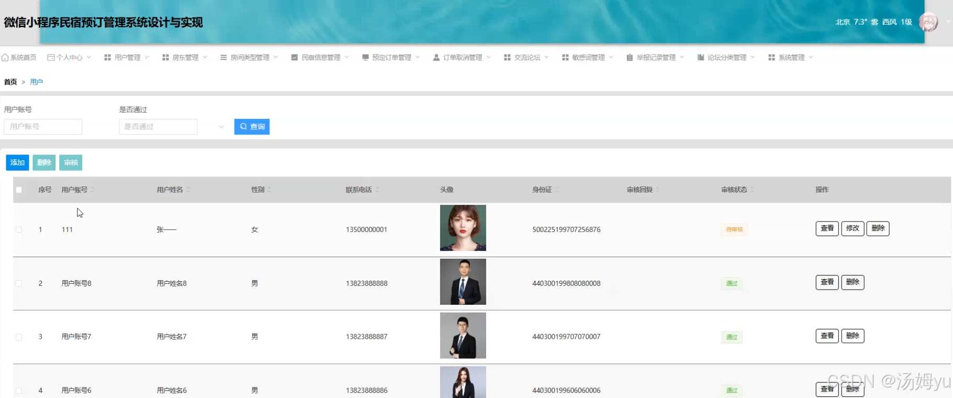Click the sort arrows on 审核状态 column
Screen dimensions: 953x398
click(x=753, y=190)
